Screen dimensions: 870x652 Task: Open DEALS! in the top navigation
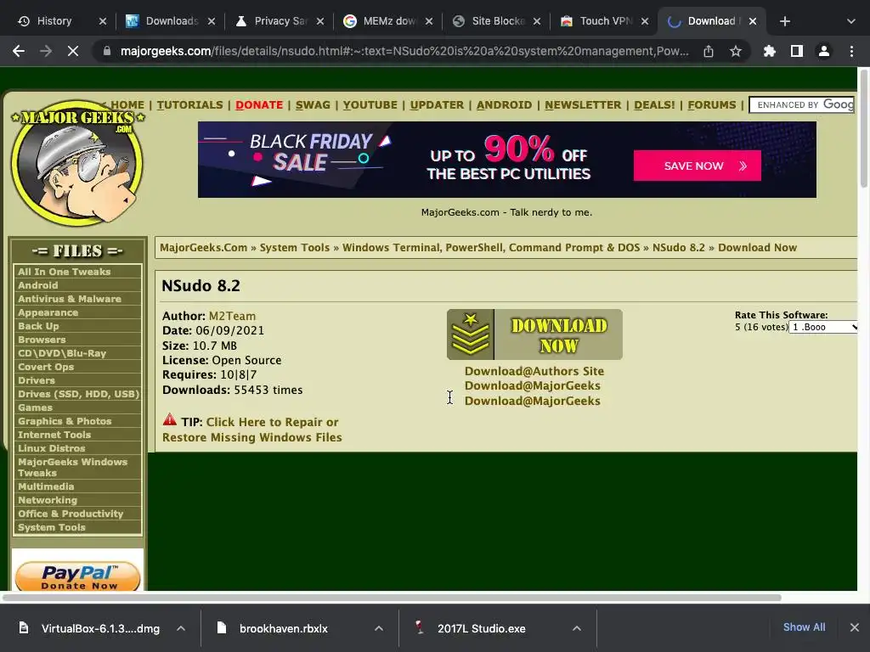tap(654, 104)
